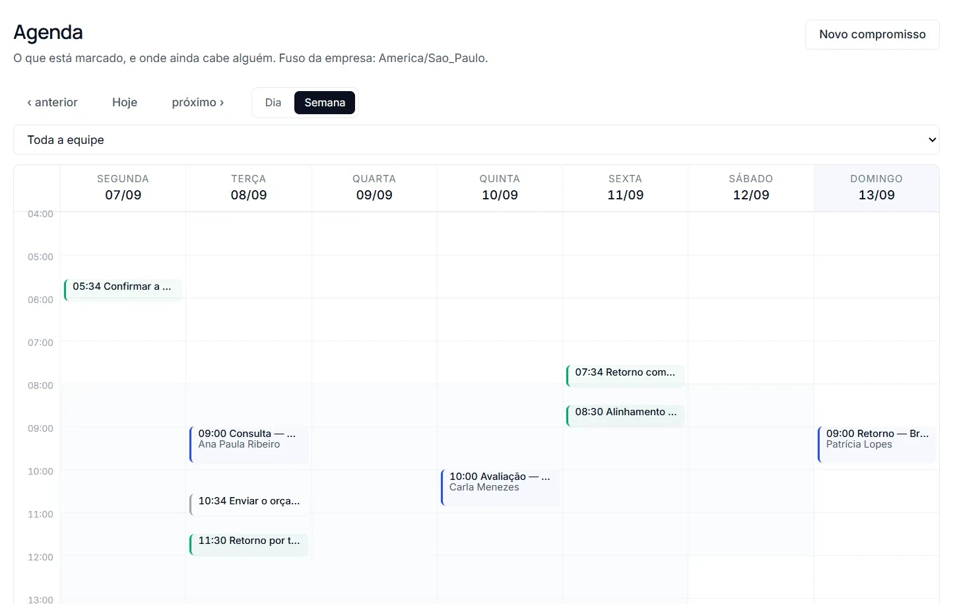
Task: Open the 05:34 Confirmar event on Monday
Action: point(123,290)
